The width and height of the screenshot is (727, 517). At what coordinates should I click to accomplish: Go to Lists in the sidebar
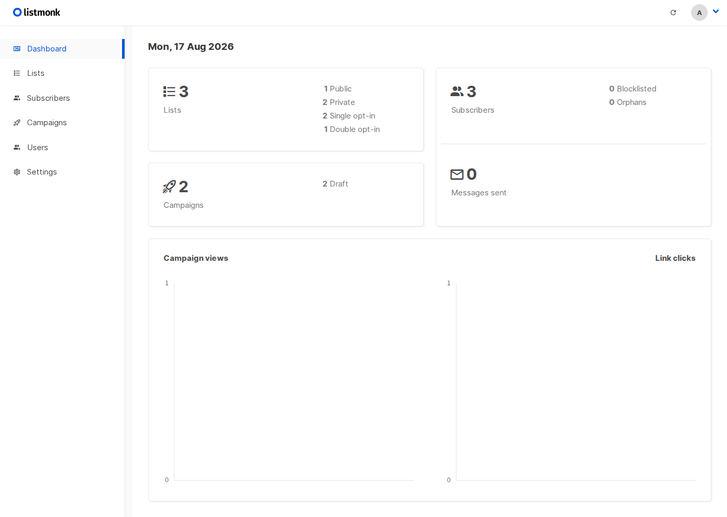click(x=62, y=73)
